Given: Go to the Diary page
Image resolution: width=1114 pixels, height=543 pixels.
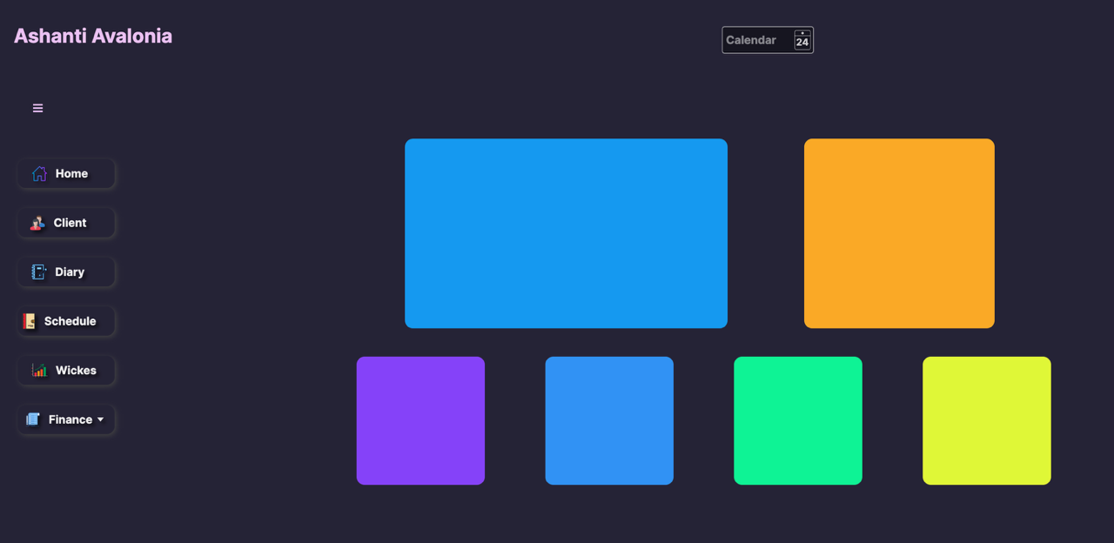Looking at the screenshot, I should (x=70, y=272).
